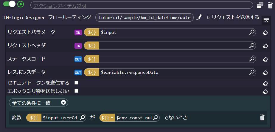This screenshot has width=275, height=132.
Task: Click the OUT badge on ステータスコード
Action: pos(78,59)
